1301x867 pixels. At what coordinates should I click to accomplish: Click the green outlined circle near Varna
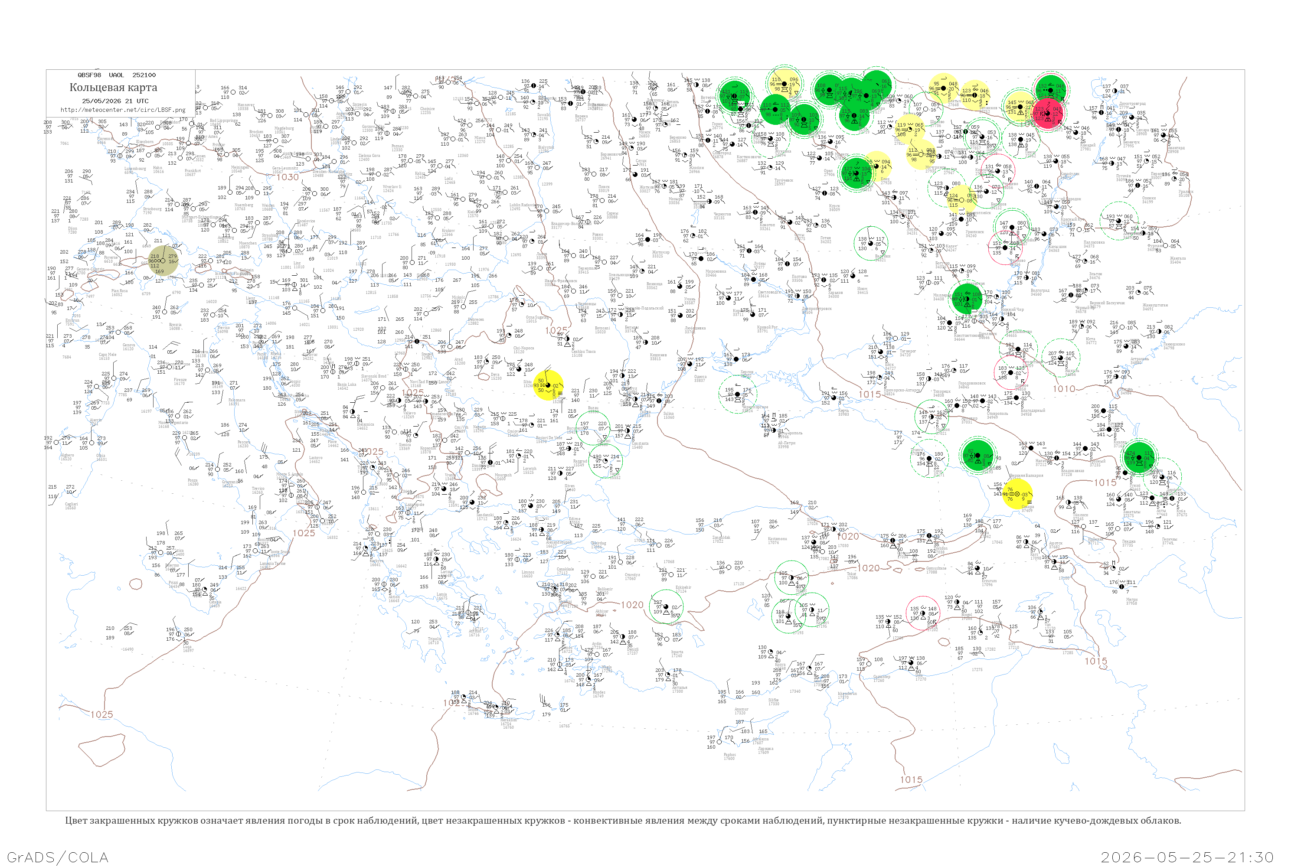coord(606,461)
